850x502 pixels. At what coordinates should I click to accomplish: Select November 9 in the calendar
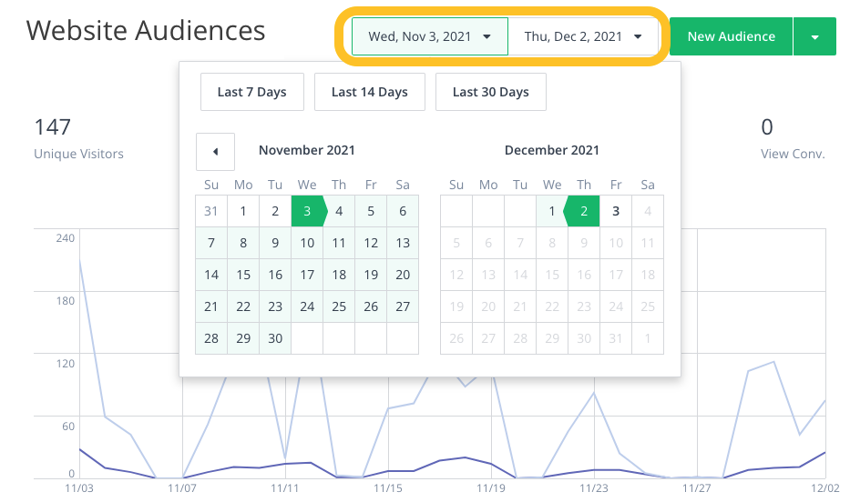[x=275, y=243]
